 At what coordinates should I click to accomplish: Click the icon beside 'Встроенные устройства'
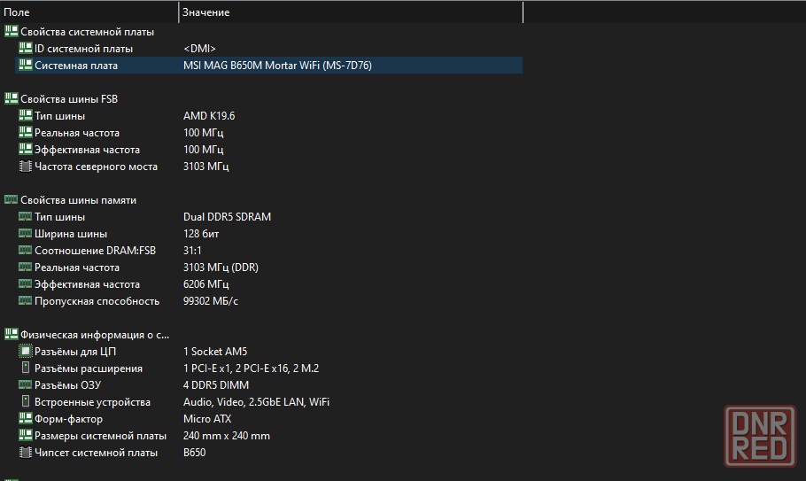(25, 402)
